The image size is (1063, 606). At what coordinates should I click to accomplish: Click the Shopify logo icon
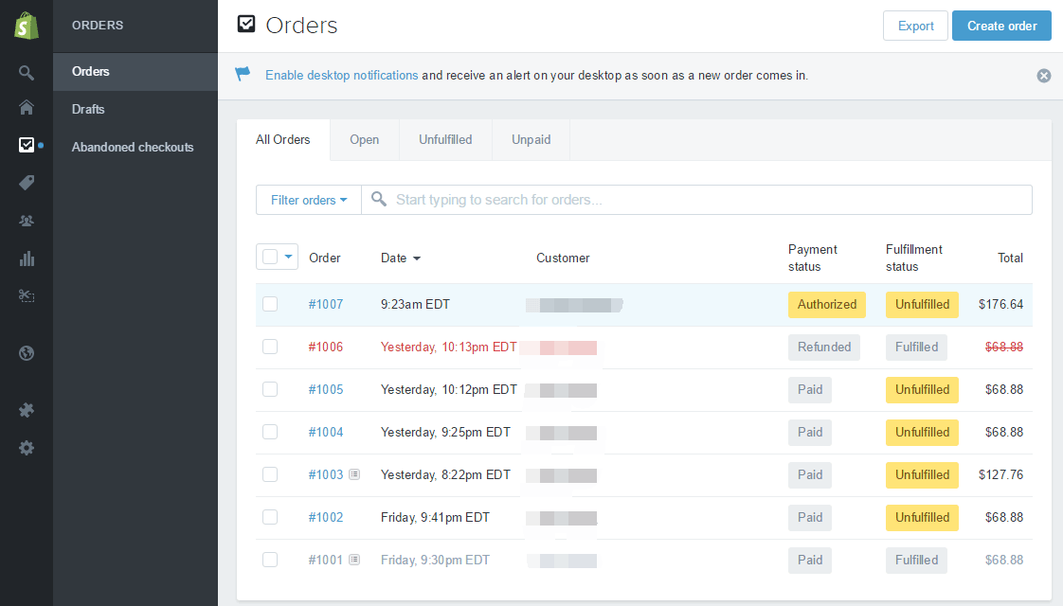point(27,26)
